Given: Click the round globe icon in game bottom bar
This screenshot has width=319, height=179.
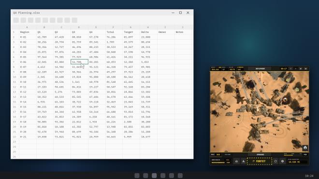Looking at the screenshot, I should [282, 161].
